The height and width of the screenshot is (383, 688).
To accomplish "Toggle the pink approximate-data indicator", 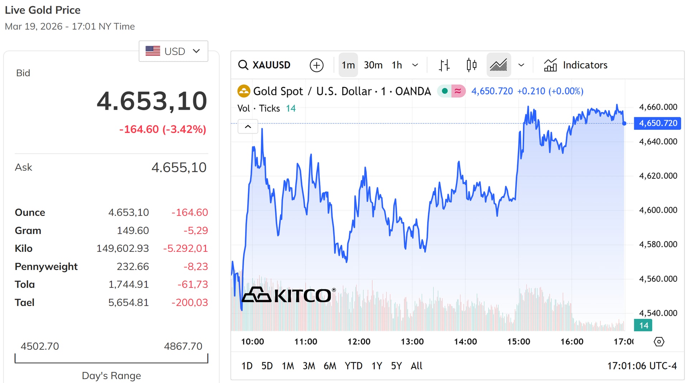I will (458, 91).
